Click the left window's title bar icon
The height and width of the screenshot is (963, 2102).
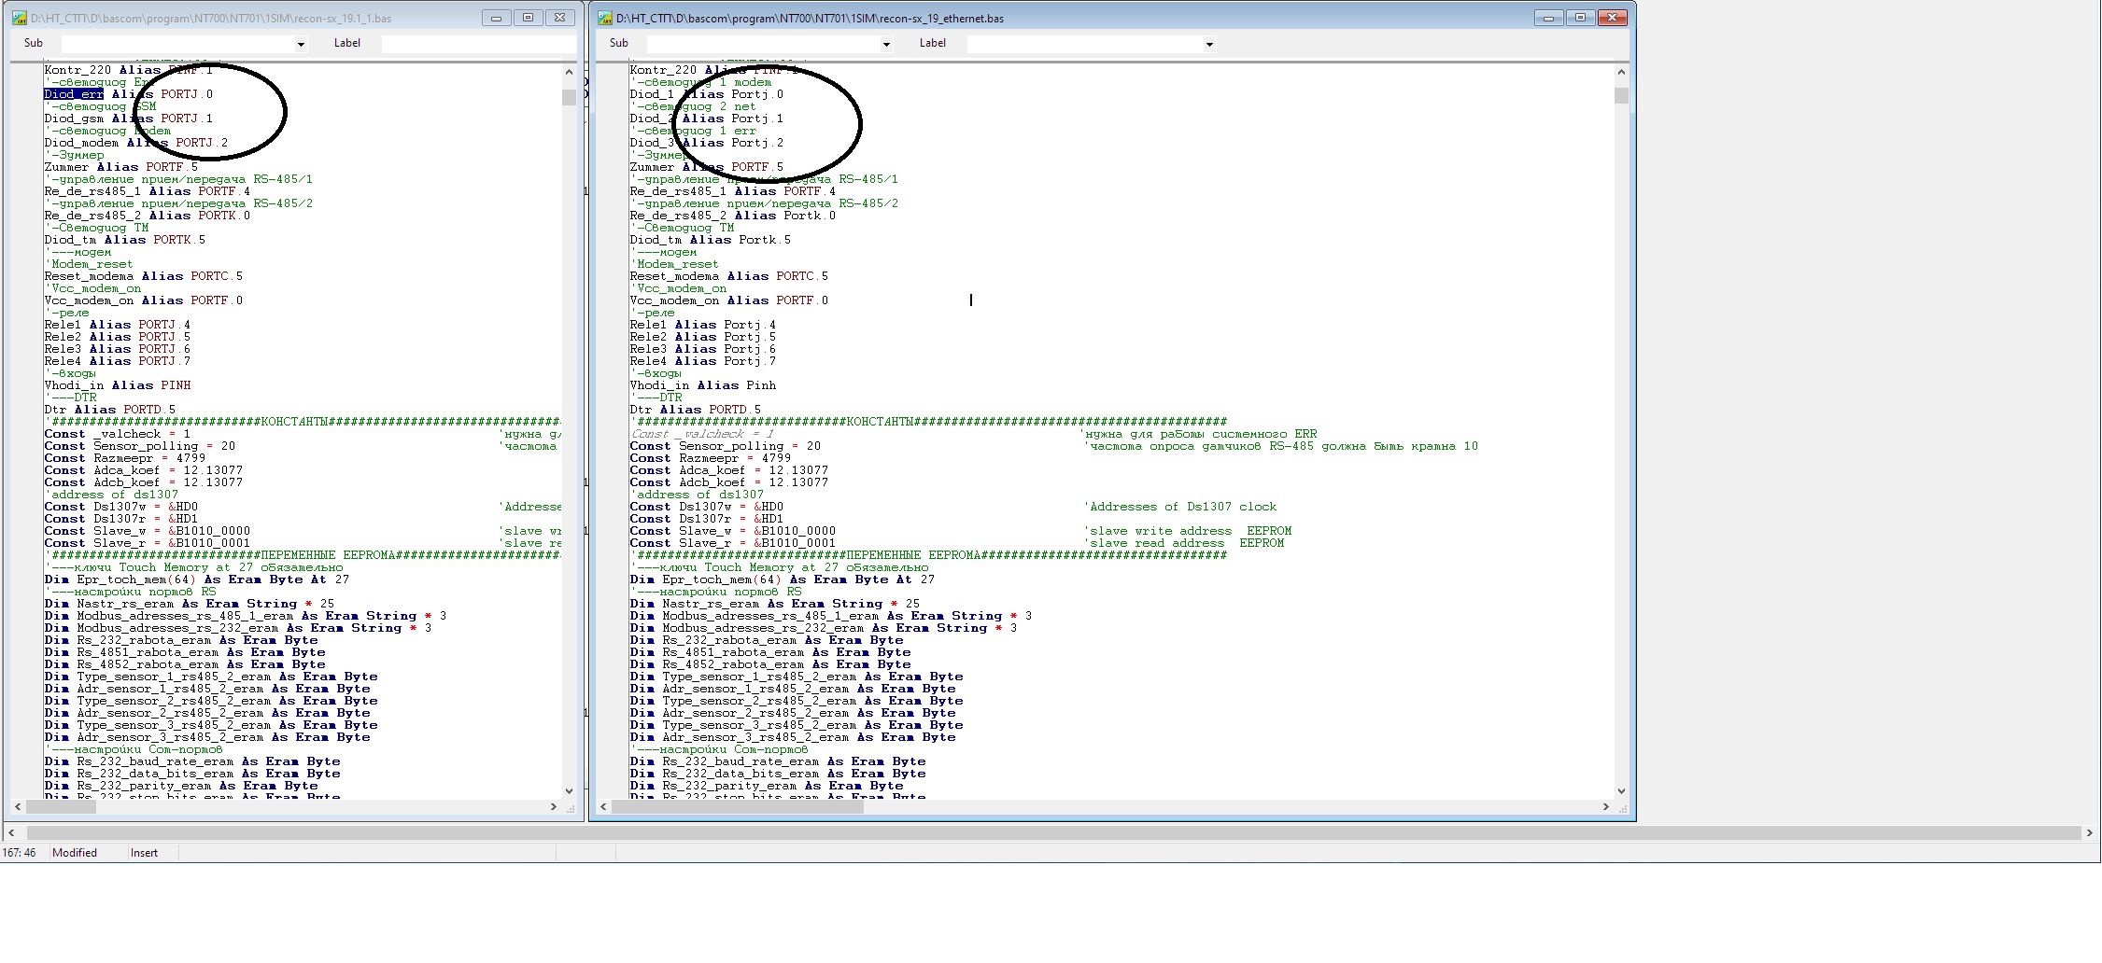pyautogui.click(x=20, y=18)
